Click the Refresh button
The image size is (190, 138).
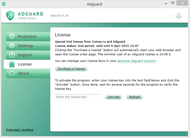pos(134,97)
